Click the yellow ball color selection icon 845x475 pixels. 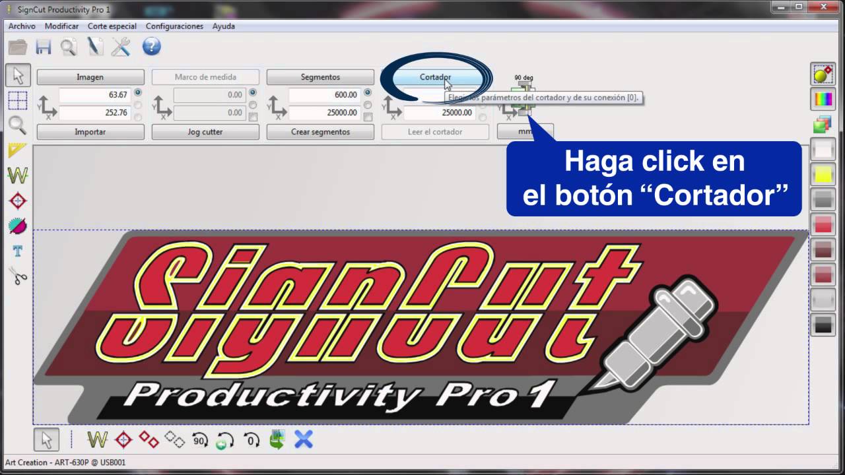click(823, 75)
